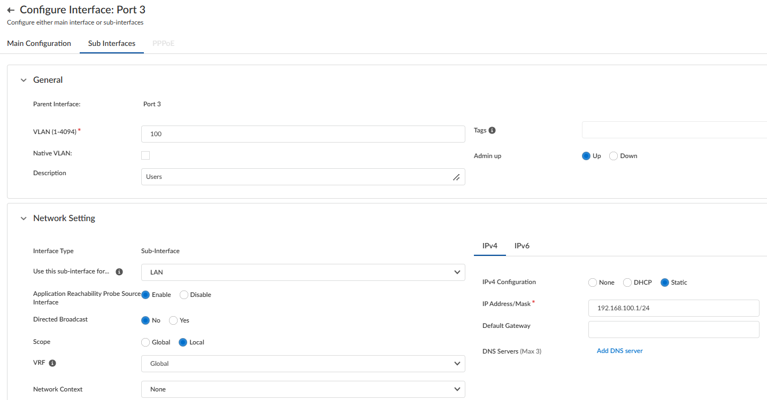Switch to the IPv6 tab

[521, 246]
